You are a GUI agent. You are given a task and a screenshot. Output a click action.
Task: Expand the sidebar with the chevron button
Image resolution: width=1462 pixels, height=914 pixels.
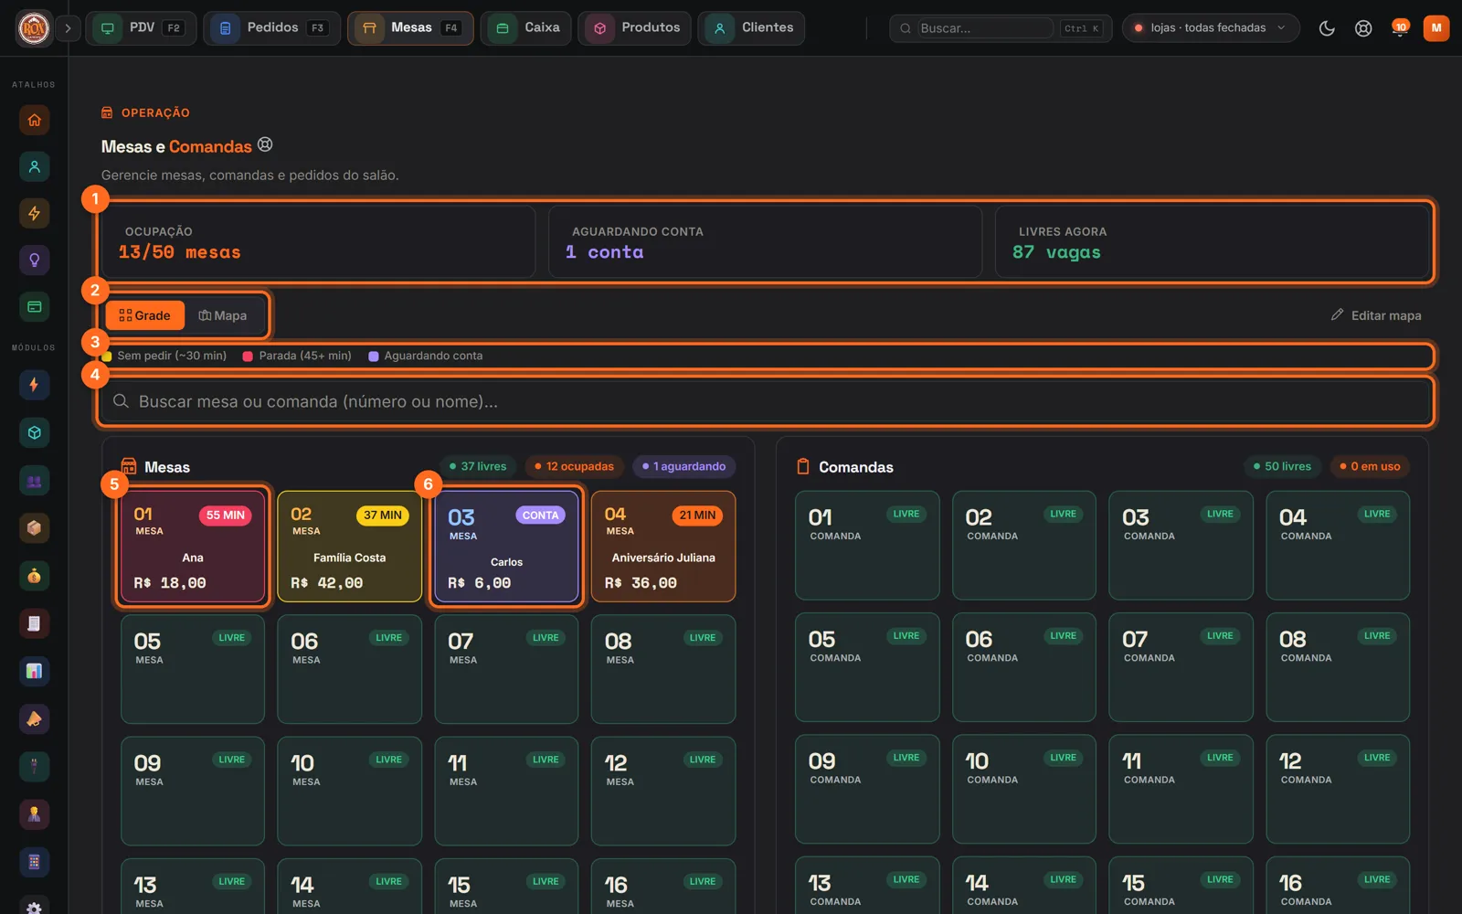tap(68, 28)
